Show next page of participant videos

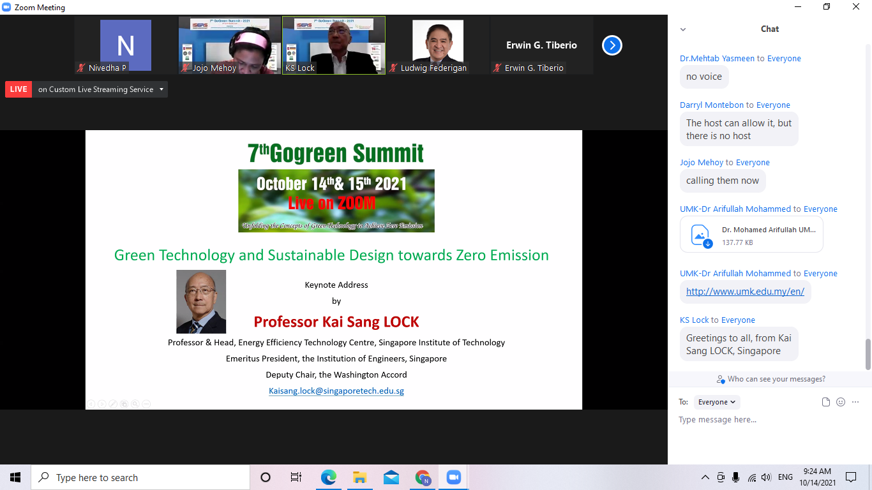(x=612, y=45)
